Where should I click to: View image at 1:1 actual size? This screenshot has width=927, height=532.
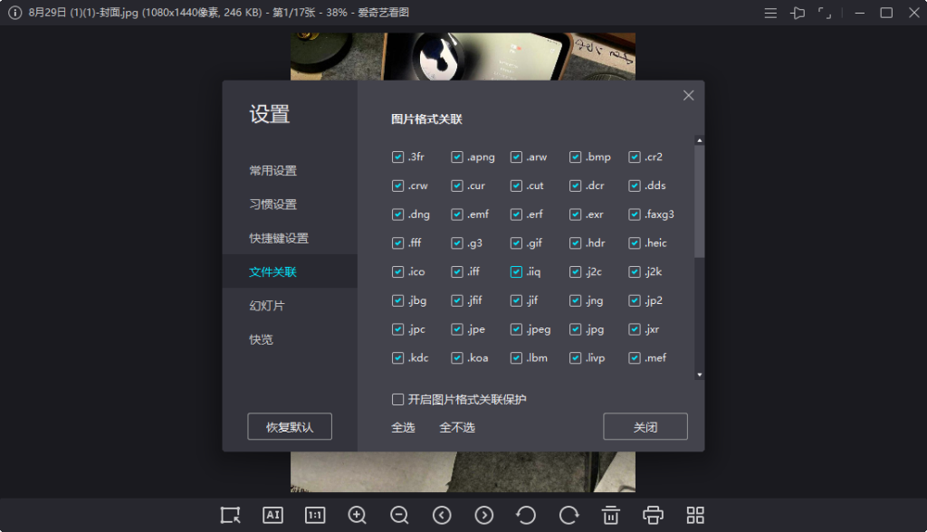click(314, 514)
